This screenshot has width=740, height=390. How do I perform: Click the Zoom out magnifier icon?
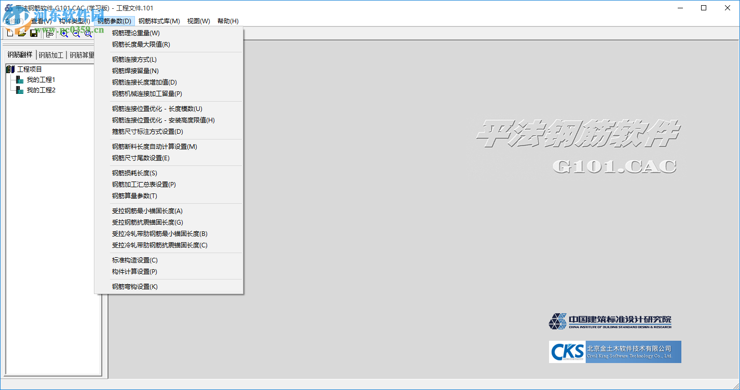(76, 33)
